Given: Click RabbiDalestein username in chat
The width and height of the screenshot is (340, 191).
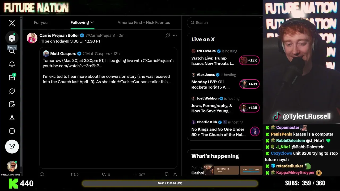Looking at the screenshot, I should tap(290, 141).
